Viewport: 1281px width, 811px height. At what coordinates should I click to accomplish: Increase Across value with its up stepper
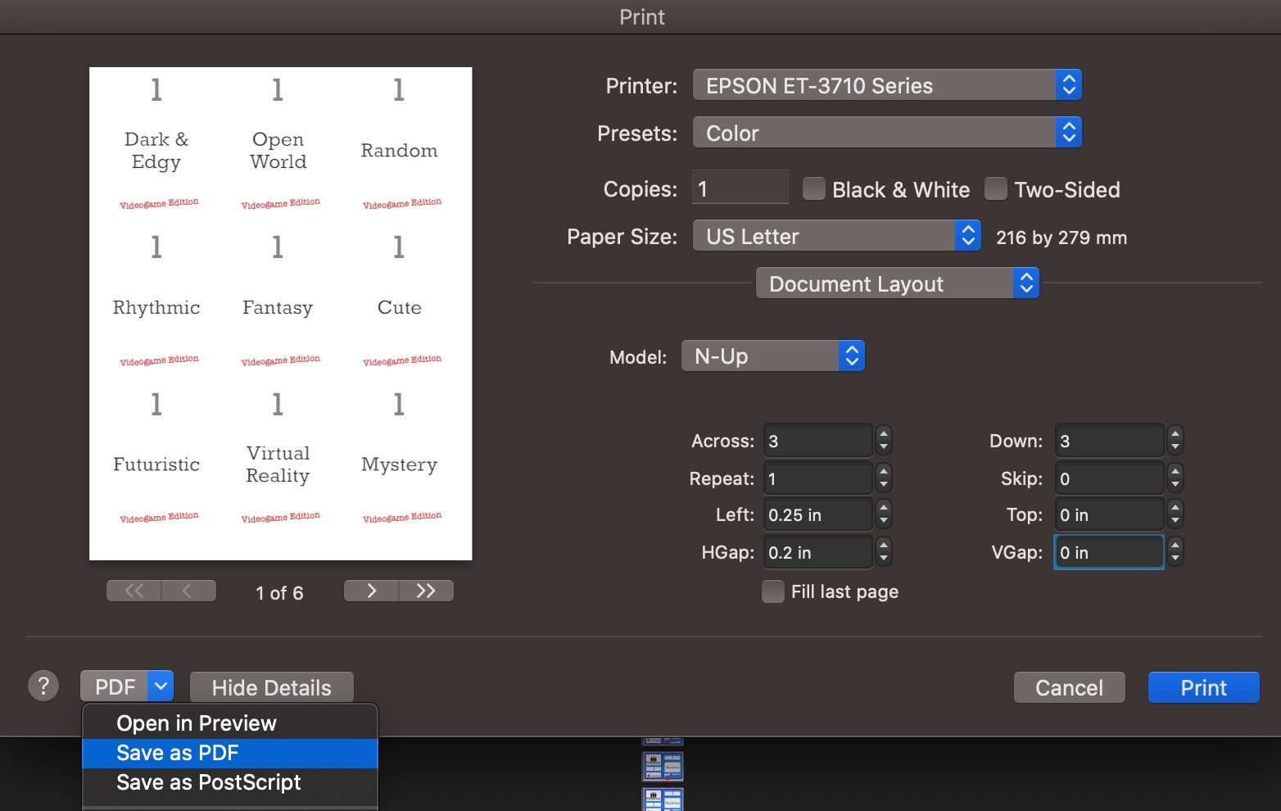pos(883,435)
